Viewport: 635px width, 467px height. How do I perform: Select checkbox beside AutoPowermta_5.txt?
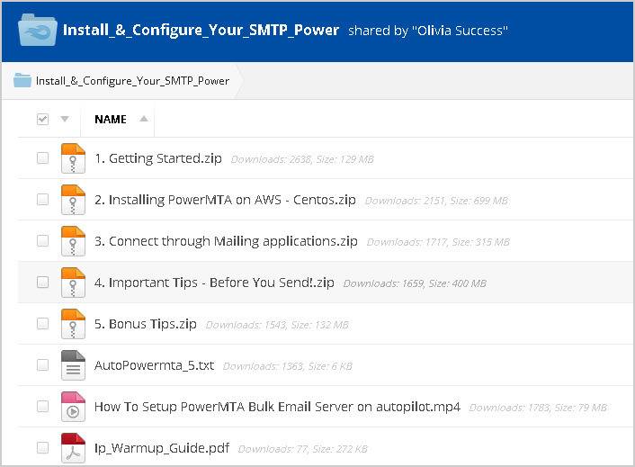(42, 364)
